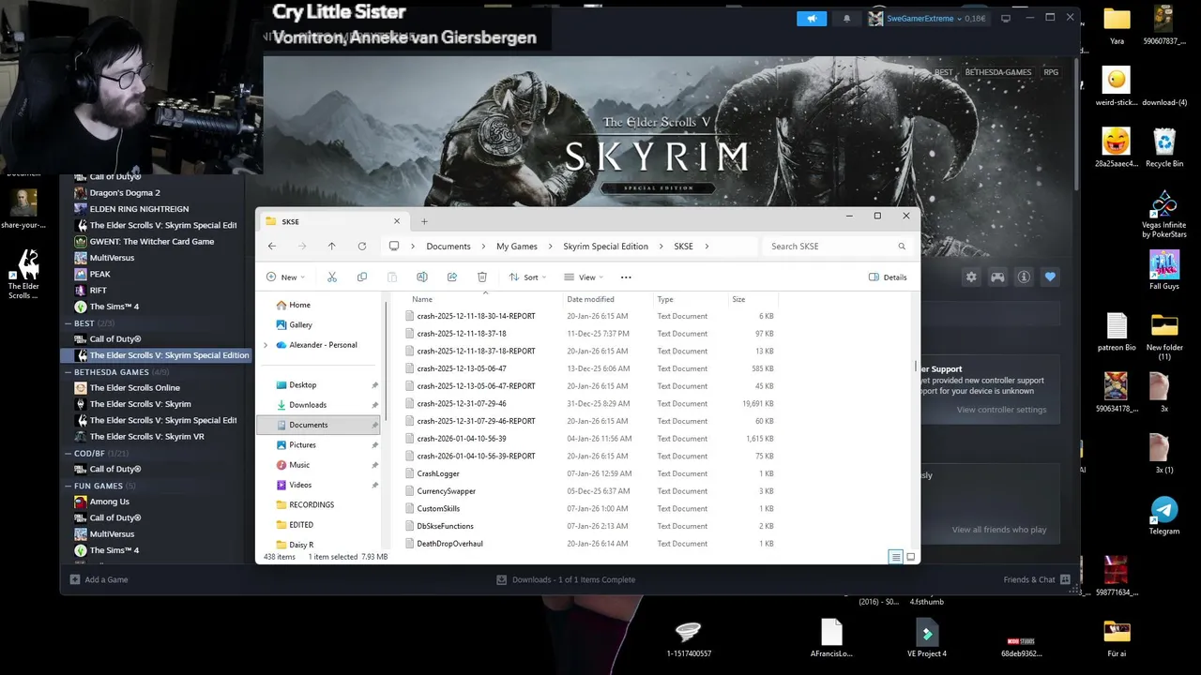Collapse the COD/BF category
Viewport: 1201px width, 675px height.
tap(68, 453)
